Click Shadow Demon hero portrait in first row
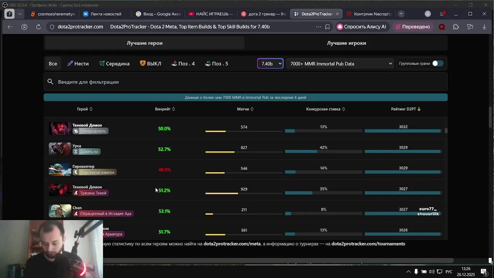Screen dimensions: 494x278 tap(60, 128)
